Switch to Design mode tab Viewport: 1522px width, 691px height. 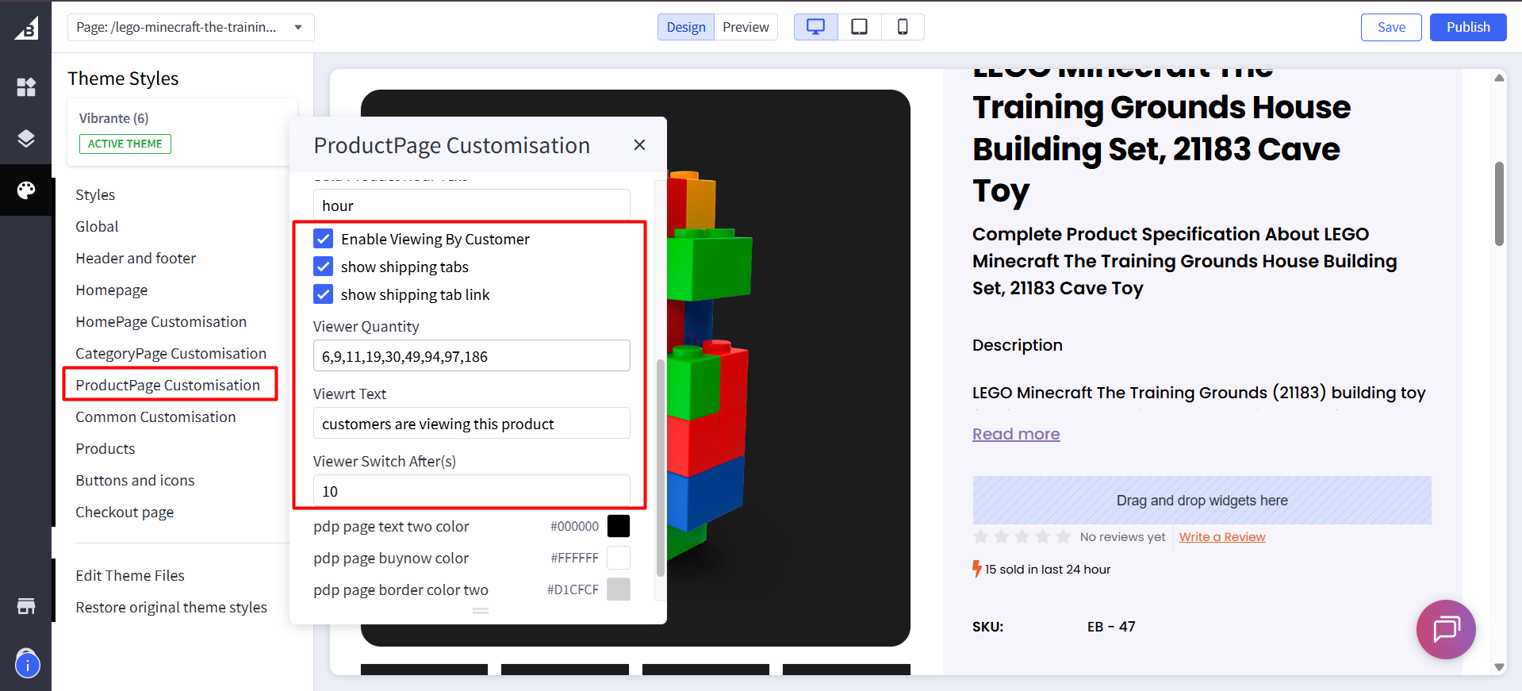point(686,27)
